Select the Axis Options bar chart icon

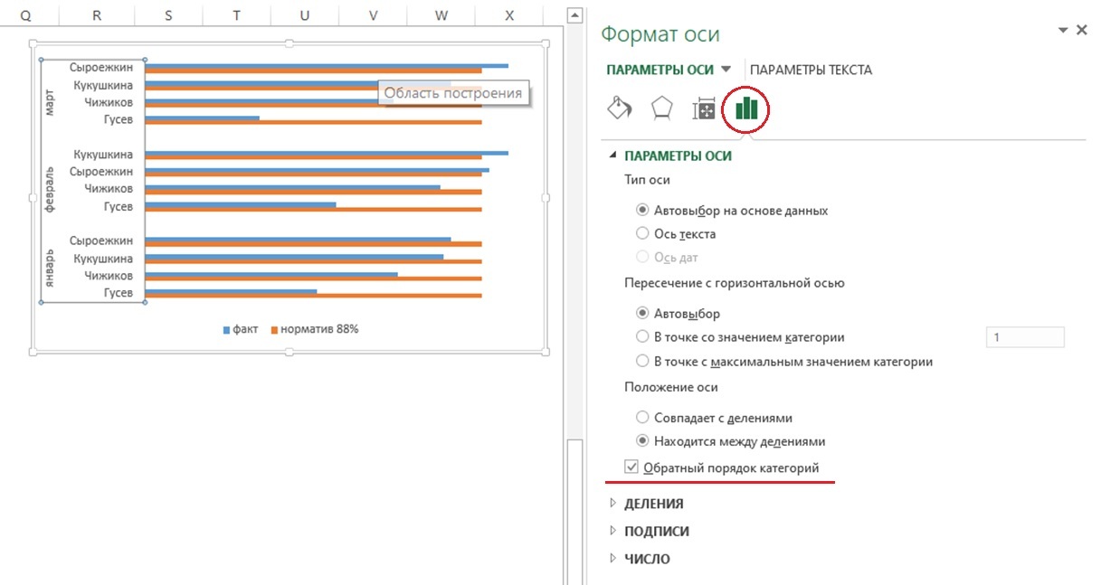pyautogui.click(x=746, y=109)
